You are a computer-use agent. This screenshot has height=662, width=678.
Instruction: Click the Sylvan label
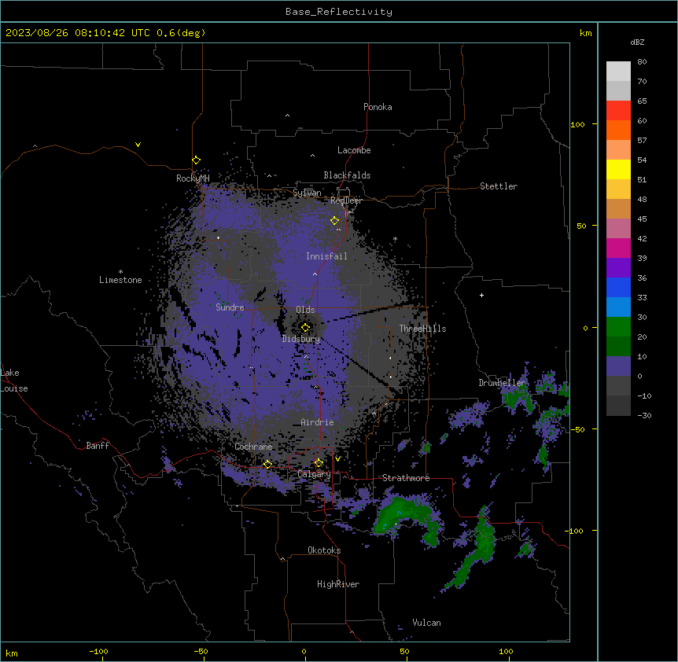coord(307,193)
